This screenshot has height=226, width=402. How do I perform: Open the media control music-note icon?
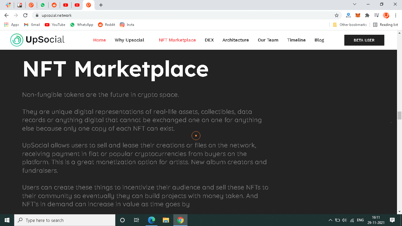pos(376,15)
